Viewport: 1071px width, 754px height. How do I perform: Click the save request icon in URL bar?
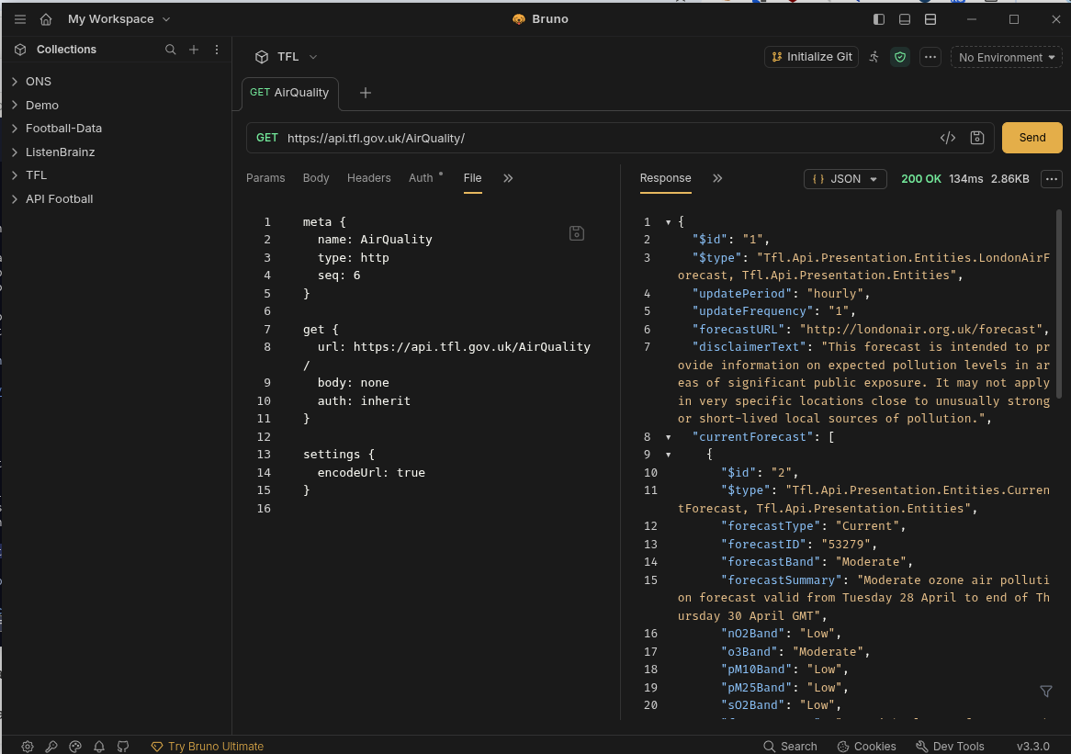pos(977,138)
